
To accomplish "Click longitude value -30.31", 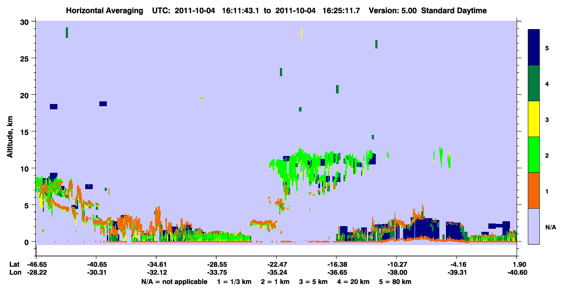I will tap(97, 272).
